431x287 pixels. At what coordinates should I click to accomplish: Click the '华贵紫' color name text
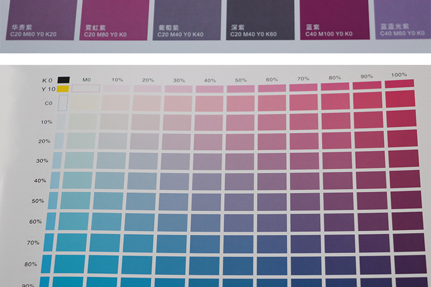(22, 27)
